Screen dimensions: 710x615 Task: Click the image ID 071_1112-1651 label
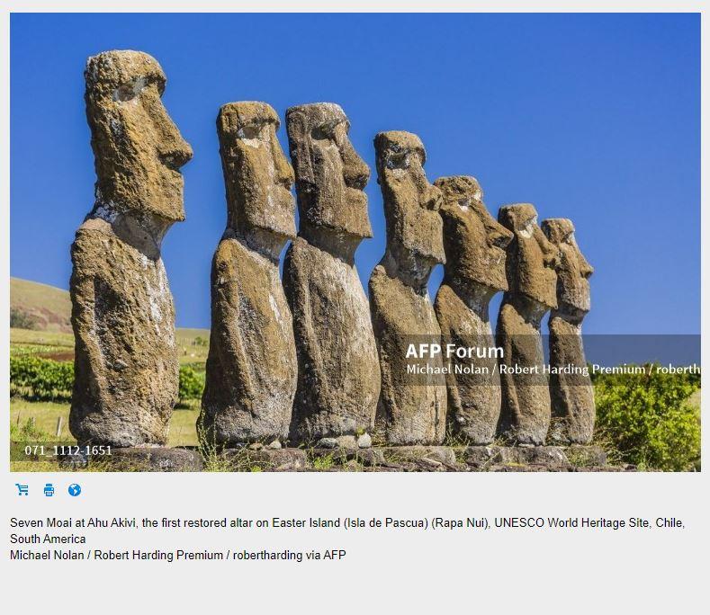pos(68,450)
